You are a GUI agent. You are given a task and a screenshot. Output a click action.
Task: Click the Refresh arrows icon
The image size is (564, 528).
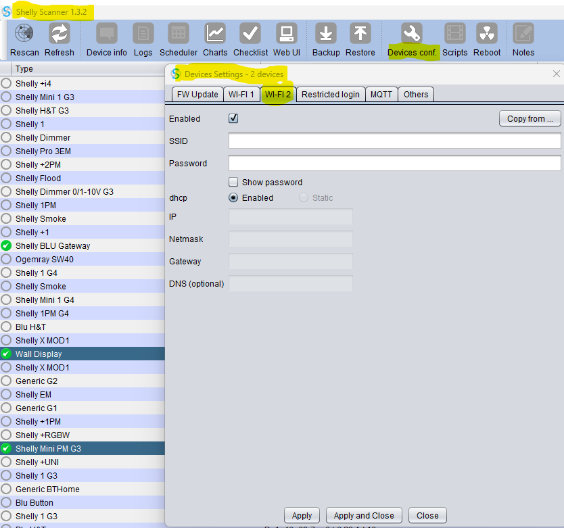tap(60, 33)
